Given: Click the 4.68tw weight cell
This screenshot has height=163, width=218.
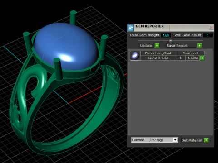Looking at the screenshot, I should (193, 58).
